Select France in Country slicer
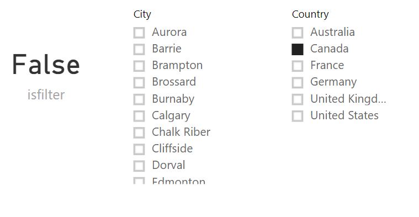The image size is (419, 217). pyautogui.click(x=298, y=66)
